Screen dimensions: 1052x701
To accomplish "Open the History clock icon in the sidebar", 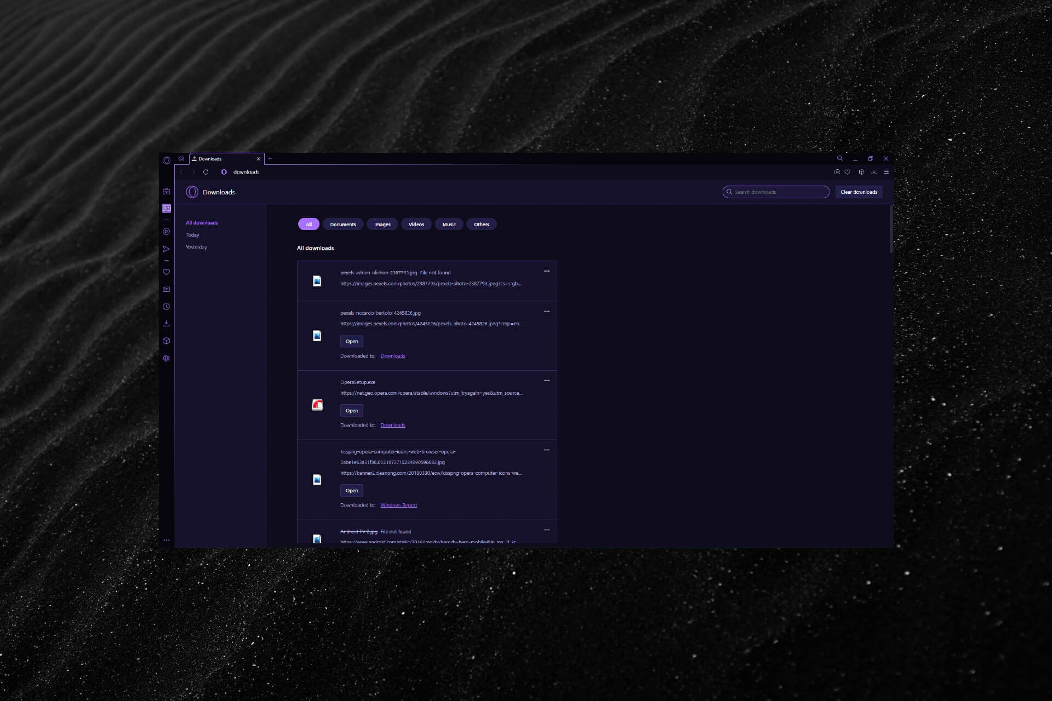I will [167, 307].
